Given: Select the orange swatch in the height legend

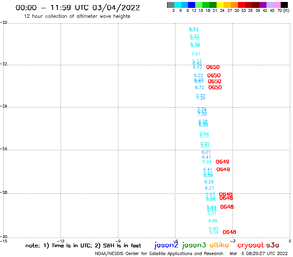Looking at the screenshot, I should 234,5.
